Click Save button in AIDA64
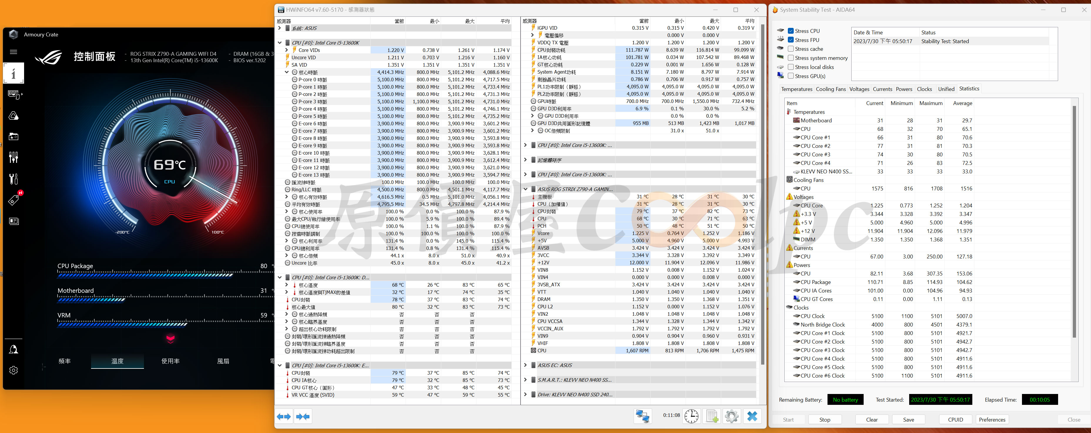Image resolution: width=1091 pixels, height=433 pixels. [x=909, y=420]
